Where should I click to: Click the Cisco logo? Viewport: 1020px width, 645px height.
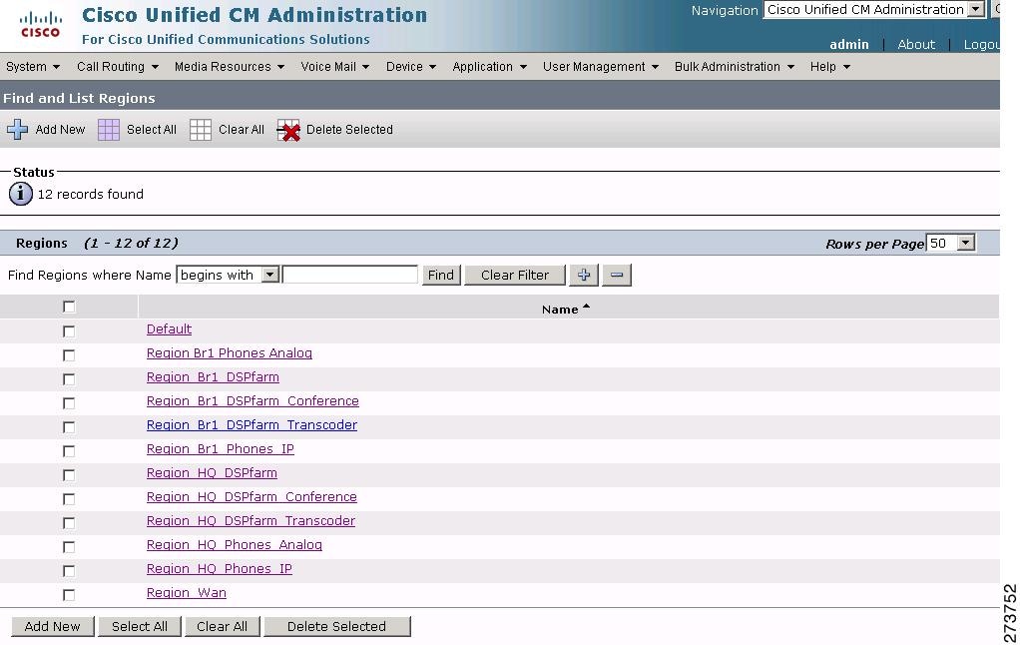(x=40, y=25)
